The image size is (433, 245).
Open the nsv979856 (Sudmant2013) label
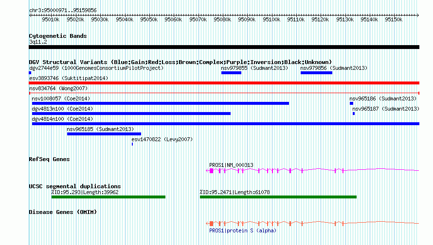pos(334,68)
